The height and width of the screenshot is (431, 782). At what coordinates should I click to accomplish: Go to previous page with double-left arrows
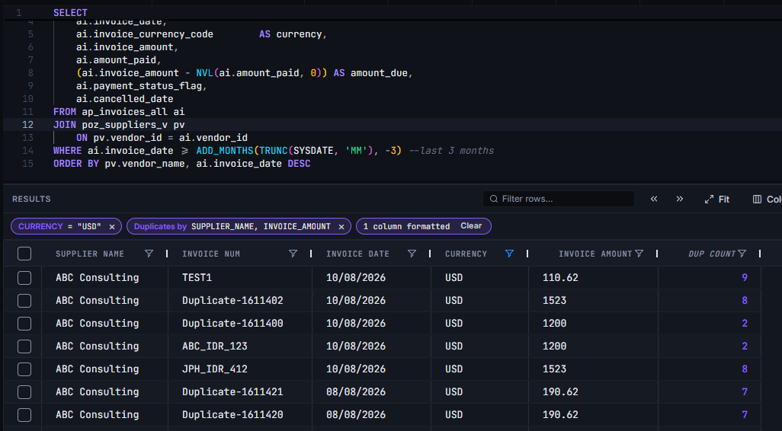coord(654,199)
